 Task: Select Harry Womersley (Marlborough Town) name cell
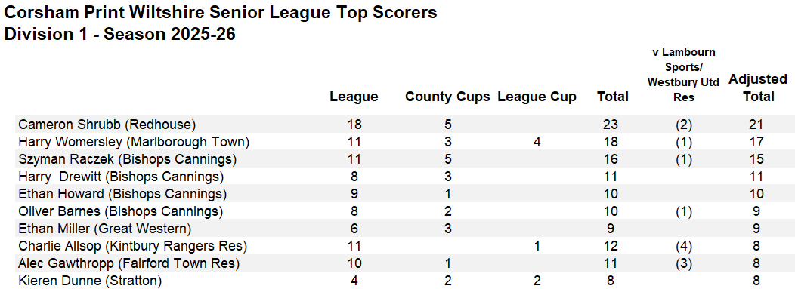(x=134, y=142)
